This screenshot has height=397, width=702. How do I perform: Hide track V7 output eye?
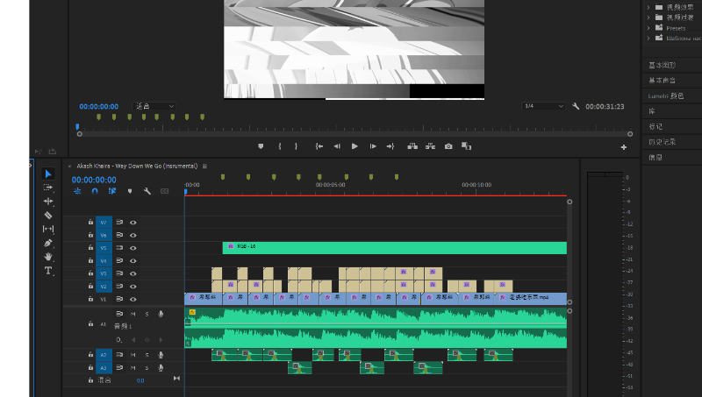tap(133, 223)
